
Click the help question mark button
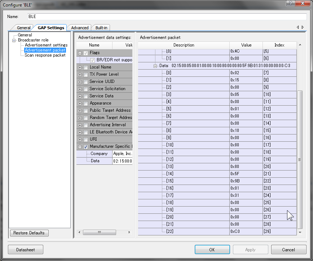(291, 3)
